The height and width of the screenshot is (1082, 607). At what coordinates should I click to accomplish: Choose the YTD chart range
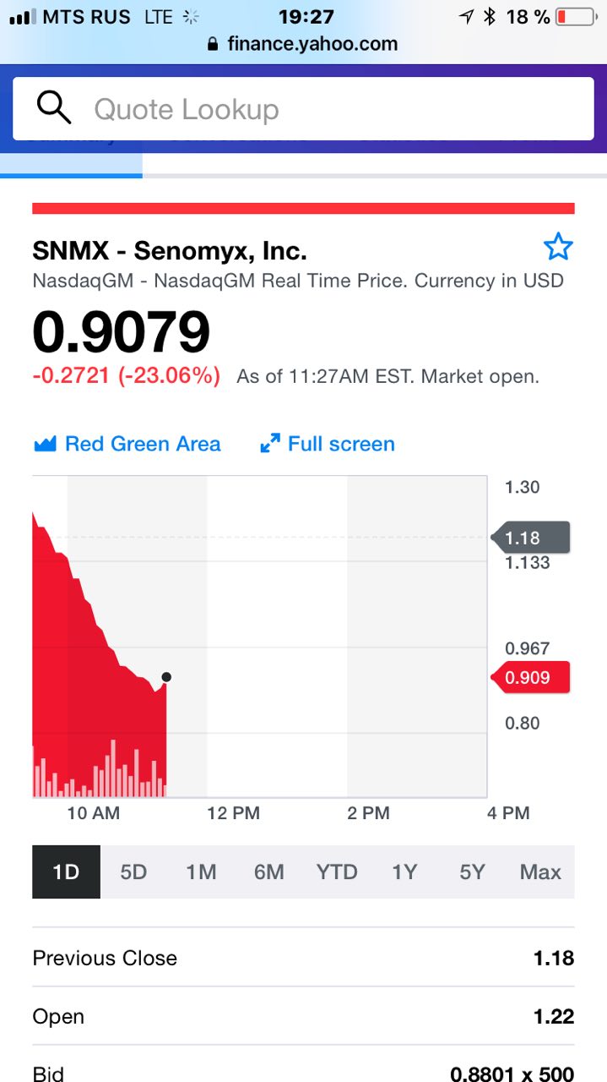(337, 872)
